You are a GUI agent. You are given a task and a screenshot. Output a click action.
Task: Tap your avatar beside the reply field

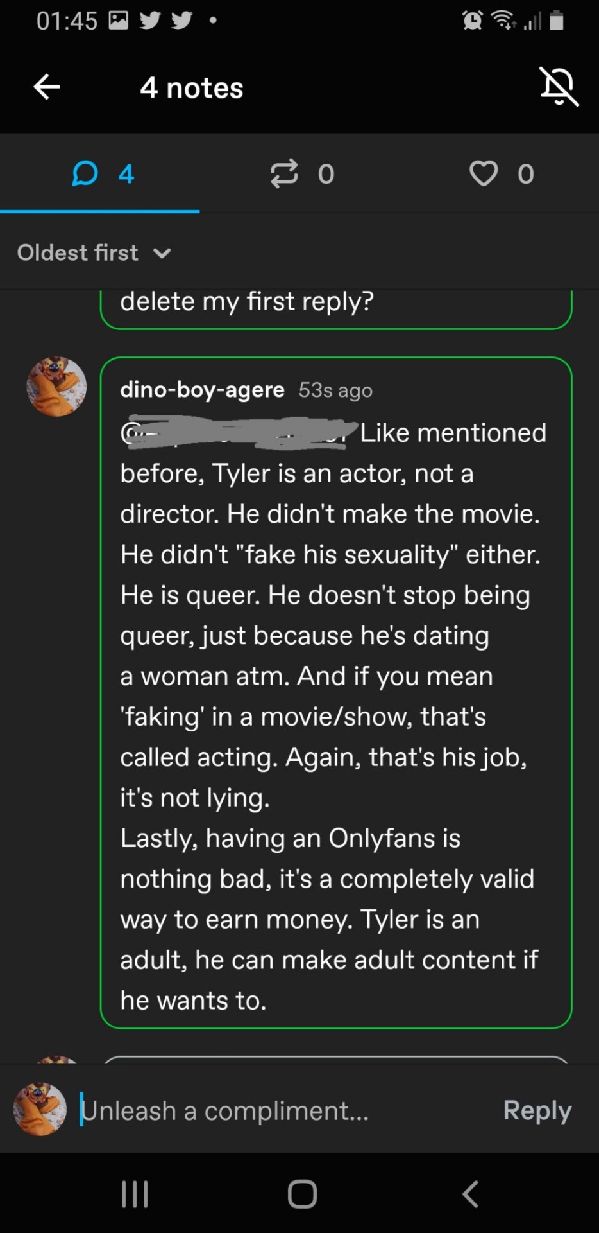[x=40, y=1109]
